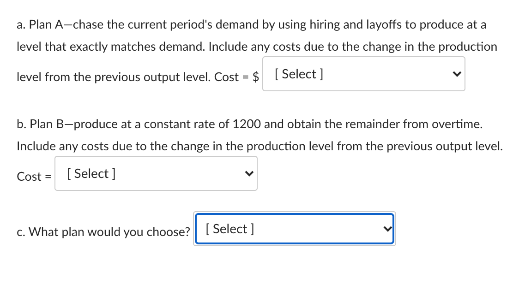
Task: Click the chevron arrow of Plan A dropdown
Action: click(457, 74)
